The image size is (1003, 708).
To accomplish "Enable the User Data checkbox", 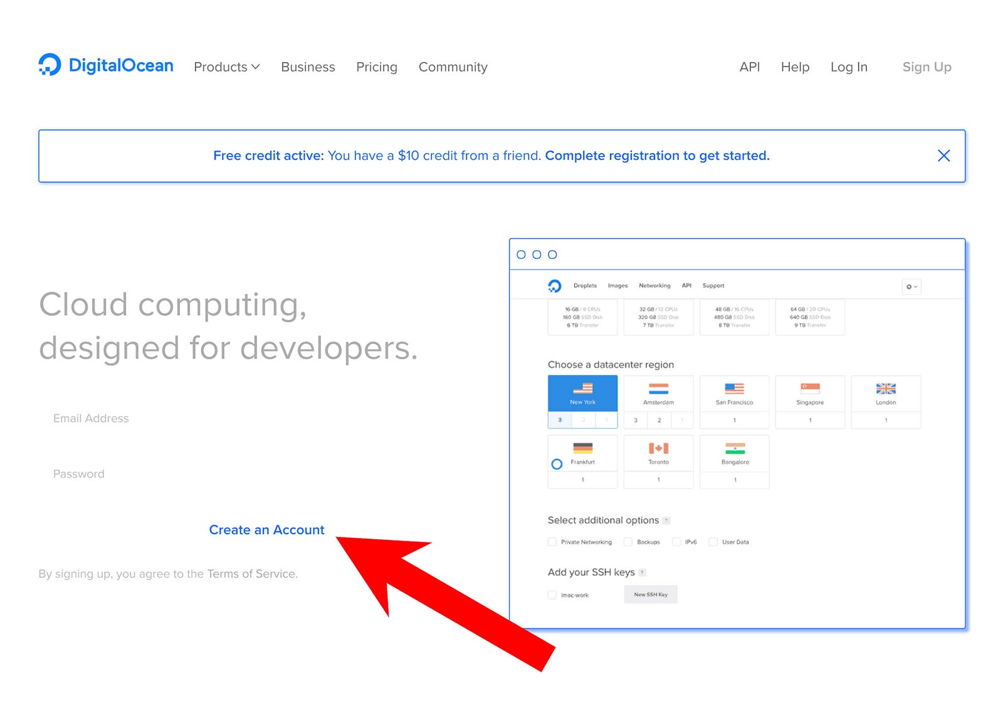I will (713, 542).
